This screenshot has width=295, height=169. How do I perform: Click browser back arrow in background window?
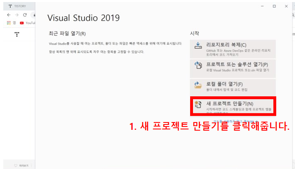click(x=9, y=15)
